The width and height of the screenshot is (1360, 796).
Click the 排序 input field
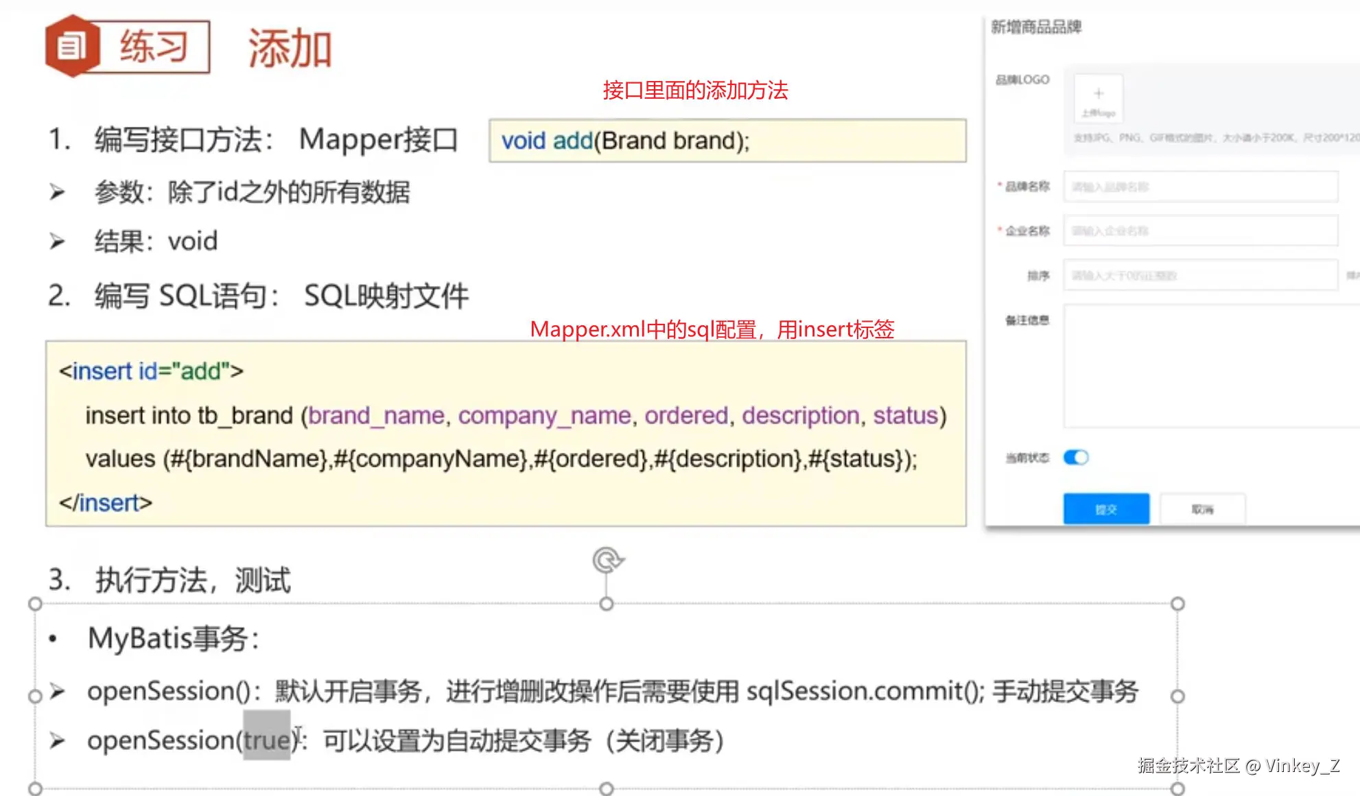[x=1201, y=275]
